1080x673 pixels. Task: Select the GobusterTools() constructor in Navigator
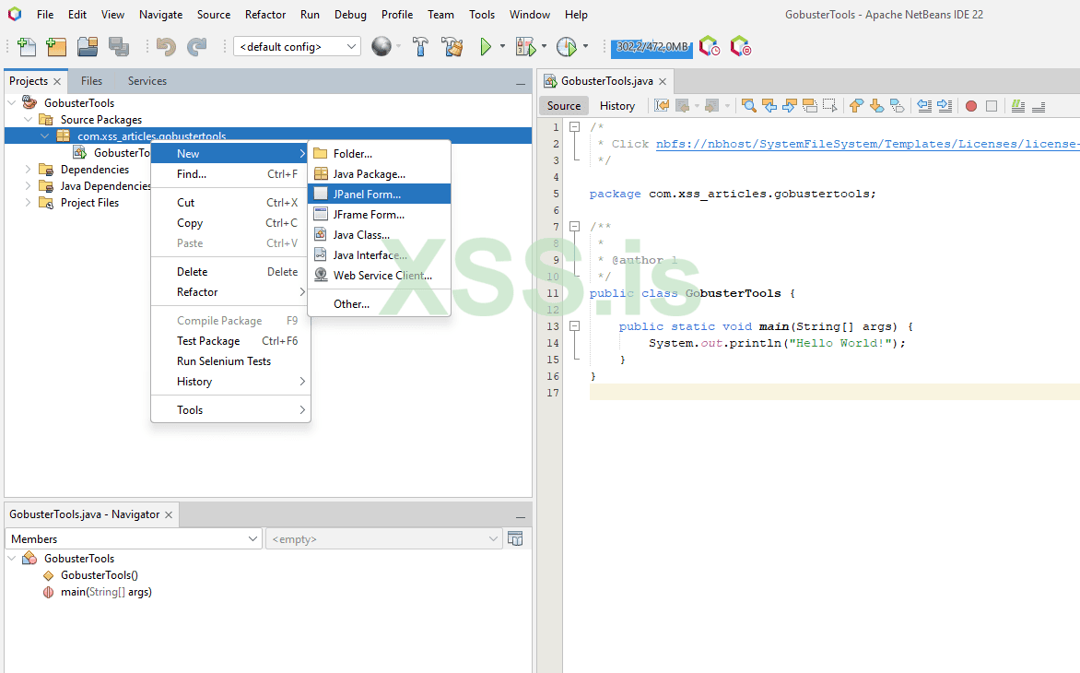pos(100,575)
